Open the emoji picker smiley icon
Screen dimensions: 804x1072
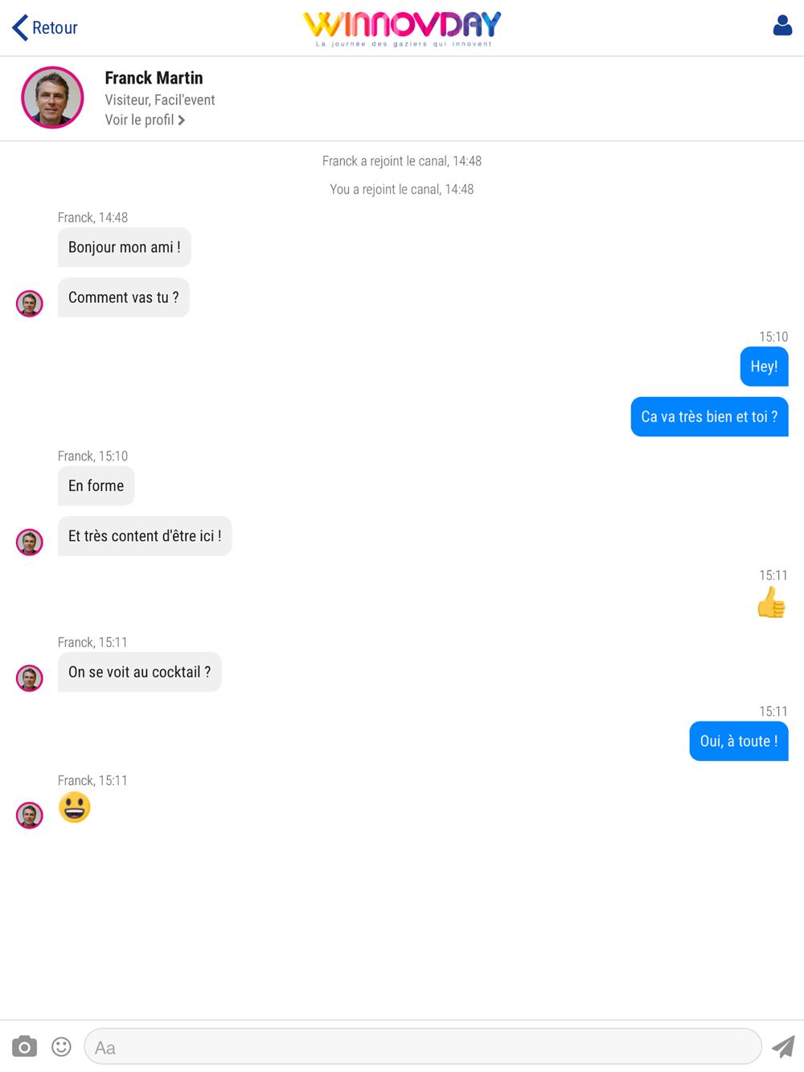(x=61, y=1046)
